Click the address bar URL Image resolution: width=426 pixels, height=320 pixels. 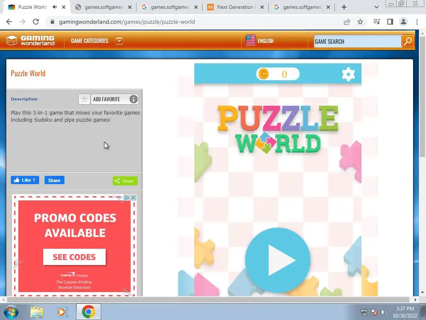pyautogui.click(x=127, y=22)
